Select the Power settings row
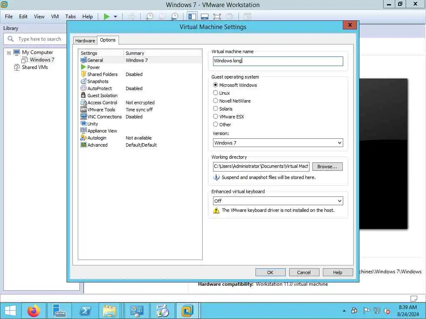Image resolution: width=426 pixels, height=319 pixels. click(x=140, y=67)
